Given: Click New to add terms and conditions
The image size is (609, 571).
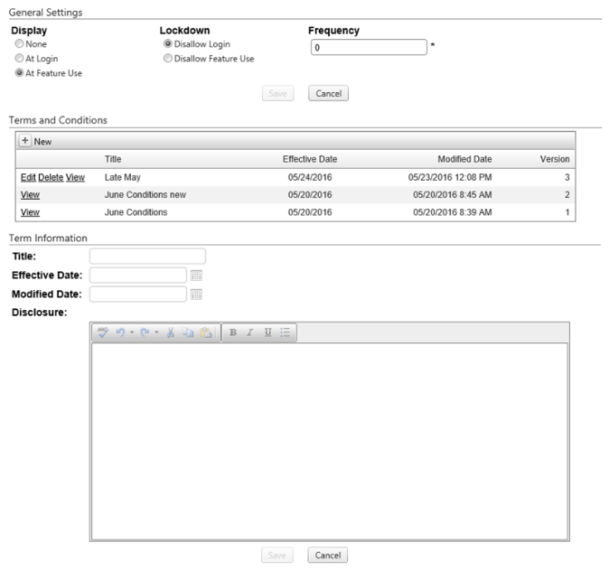Looking at the screenshot, I should pyautogui.click(x=36, y=142).
